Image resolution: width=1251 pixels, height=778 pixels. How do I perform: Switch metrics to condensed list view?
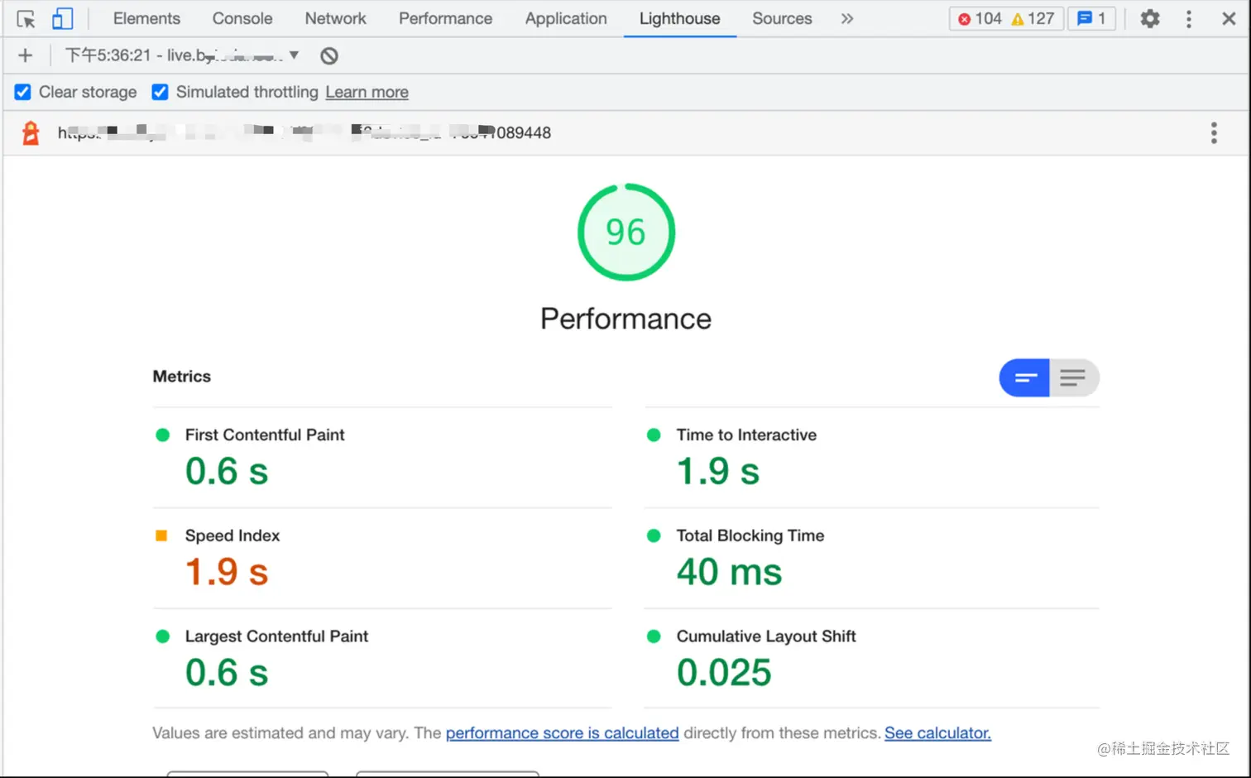coord(1073,377)
